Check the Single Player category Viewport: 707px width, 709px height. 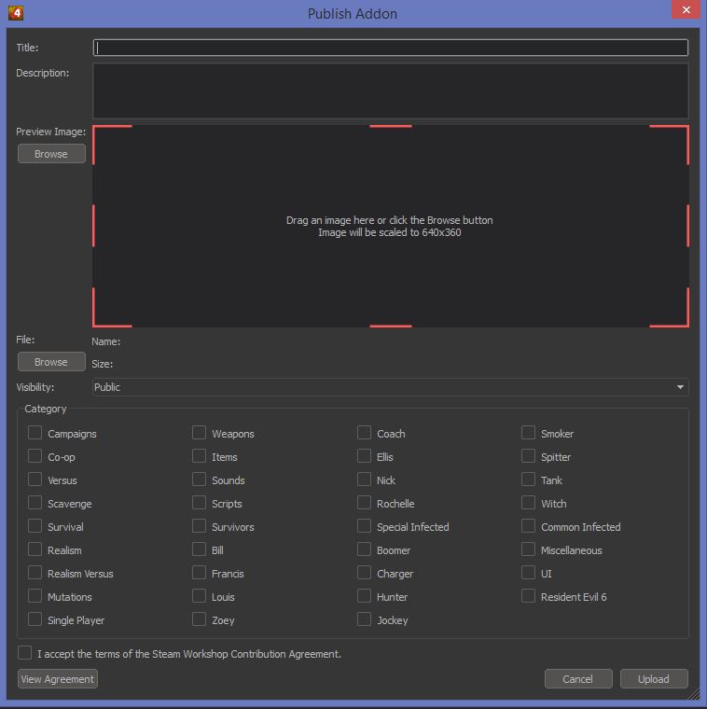click(35, 619)
